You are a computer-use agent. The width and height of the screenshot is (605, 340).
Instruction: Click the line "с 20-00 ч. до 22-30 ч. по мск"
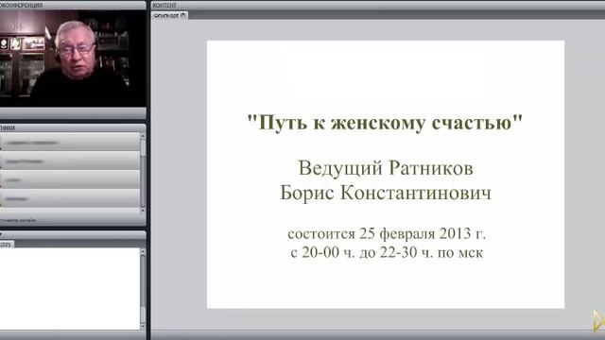click(387, 252)
